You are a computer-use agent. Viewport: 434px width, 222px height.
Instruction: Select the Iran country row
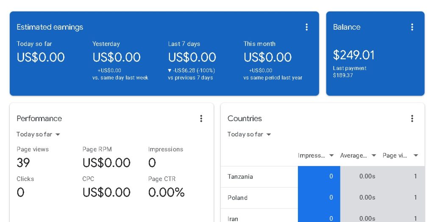(233, 219)
